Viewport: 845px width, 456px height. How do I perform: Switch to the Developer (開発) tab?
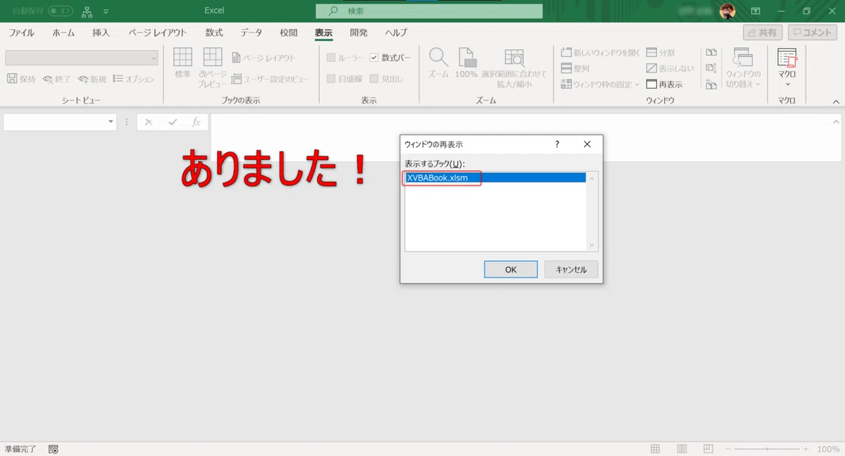click(358, 33)
